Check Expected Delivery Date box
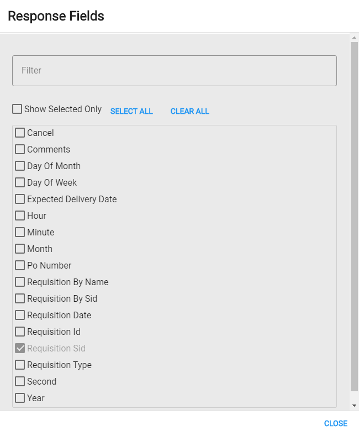359x436 pixels. (x=20, y=199)
